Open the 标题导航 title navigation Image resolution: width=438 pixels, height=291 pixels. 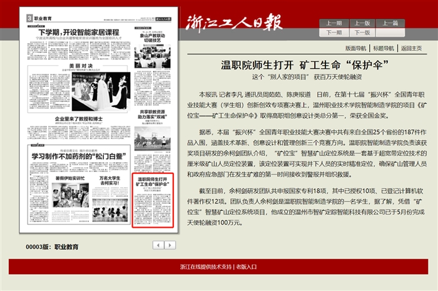click(384, 48)
